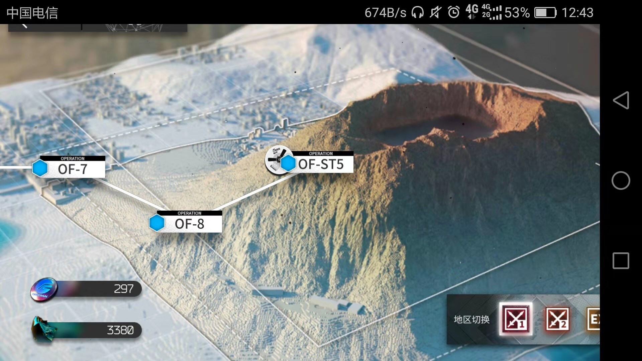Tap the 297 event coin counter
This screenshot has height=361, width=642.
coord(124,289)
